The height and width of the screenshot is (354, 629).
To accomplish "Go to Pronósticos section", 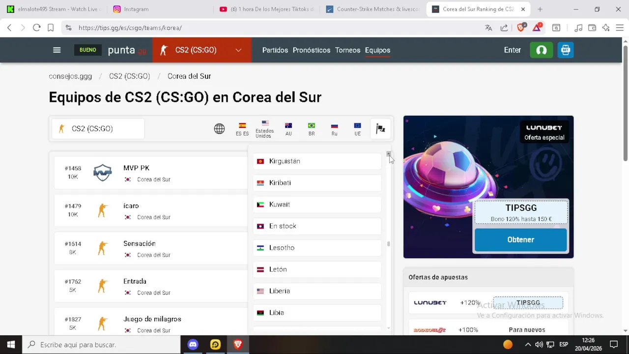I will pos(312,50).
